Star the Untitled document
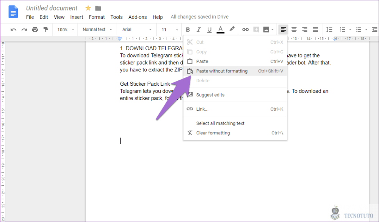Image resolution: width=379 pixels, height=222 pixels. [88, 8]
